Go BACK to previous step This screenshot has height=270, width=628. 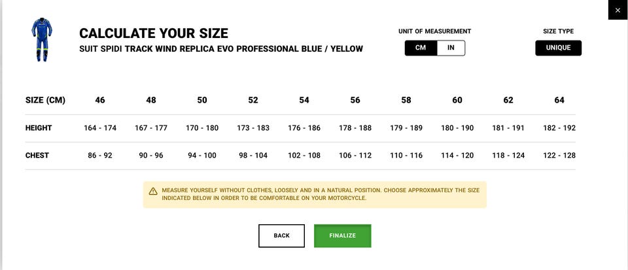click(281, 235)
